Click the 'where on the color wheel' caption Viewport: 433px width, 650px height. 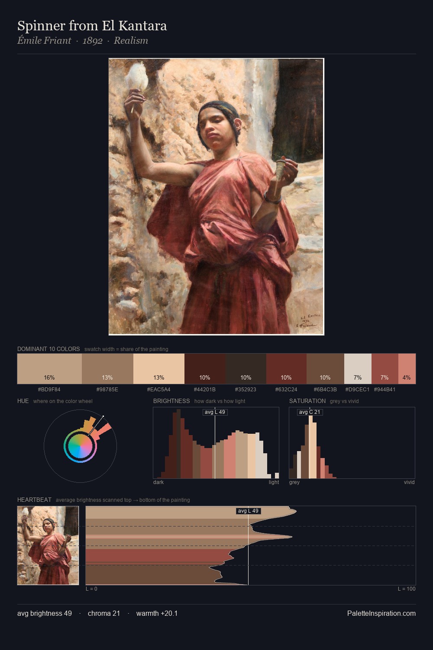(x=63, y=401)
